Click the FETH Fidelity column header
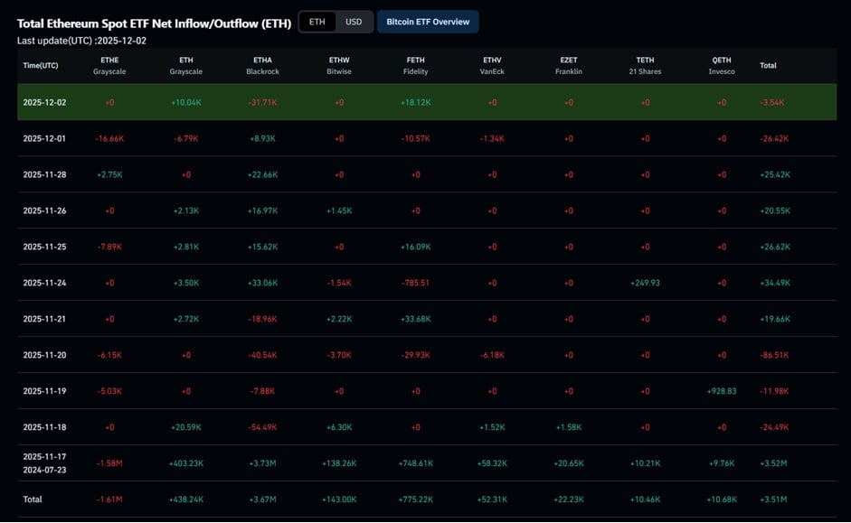This screenshot has width=851, height=523. (415, 65)
